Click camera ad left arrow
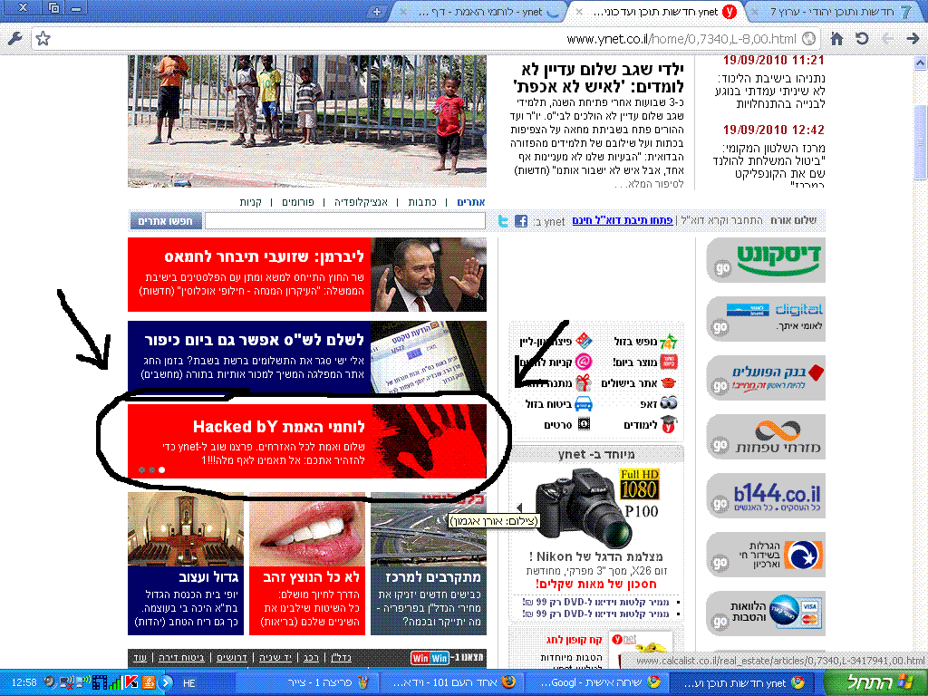928x696 pixels. pyautogui.click(x=521, y=507)
